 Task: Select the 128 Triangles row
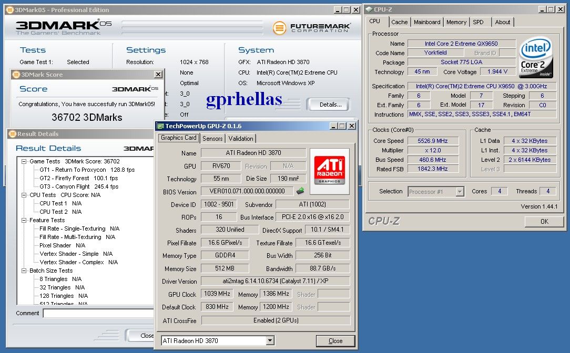pyautogui.click(x=64, y=296)
